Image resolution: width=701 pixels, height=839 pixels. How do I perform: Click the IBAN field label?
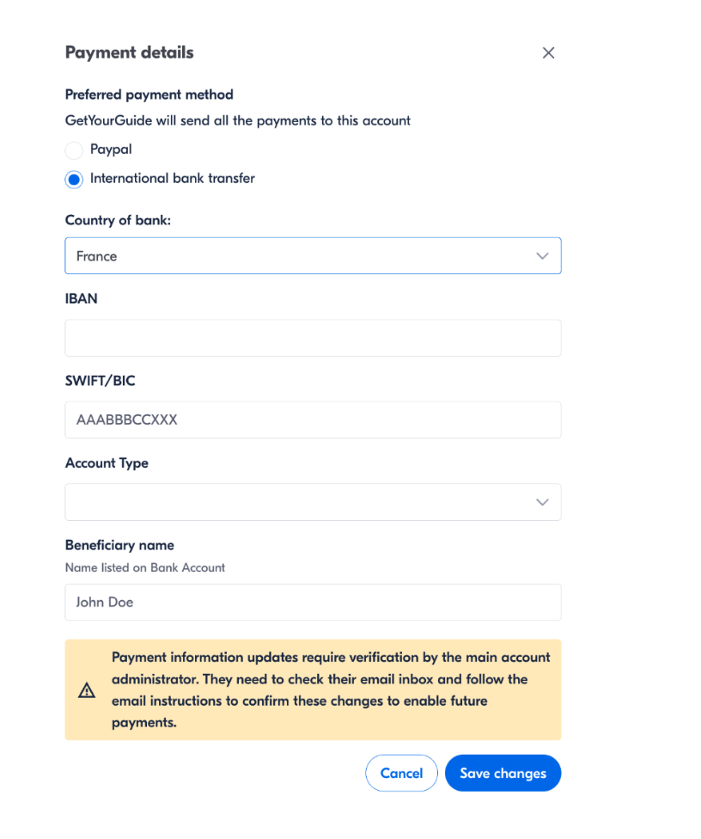81,299
